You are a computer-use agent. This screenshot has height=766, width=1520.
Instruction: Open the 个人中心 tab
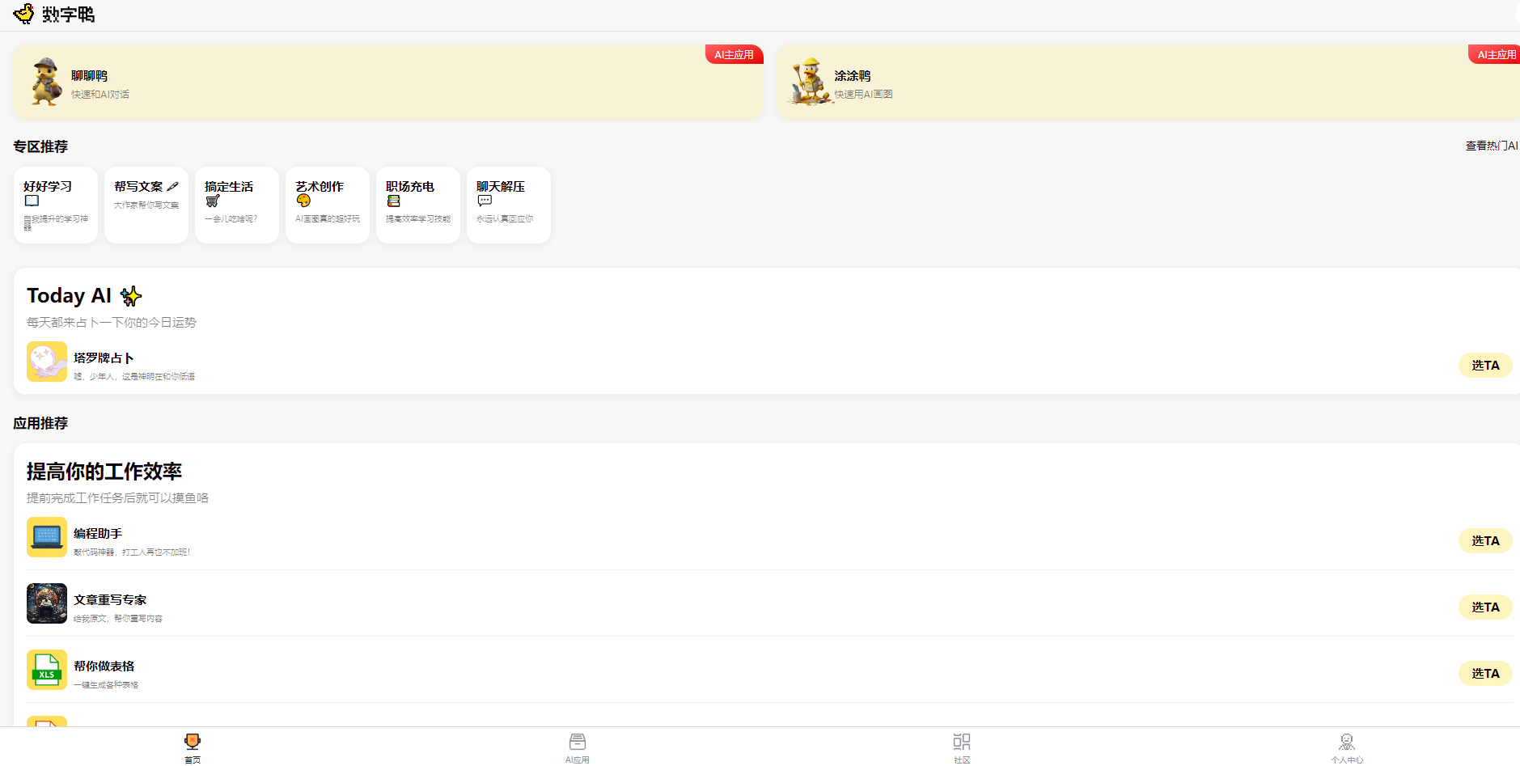coord(1346,747)
